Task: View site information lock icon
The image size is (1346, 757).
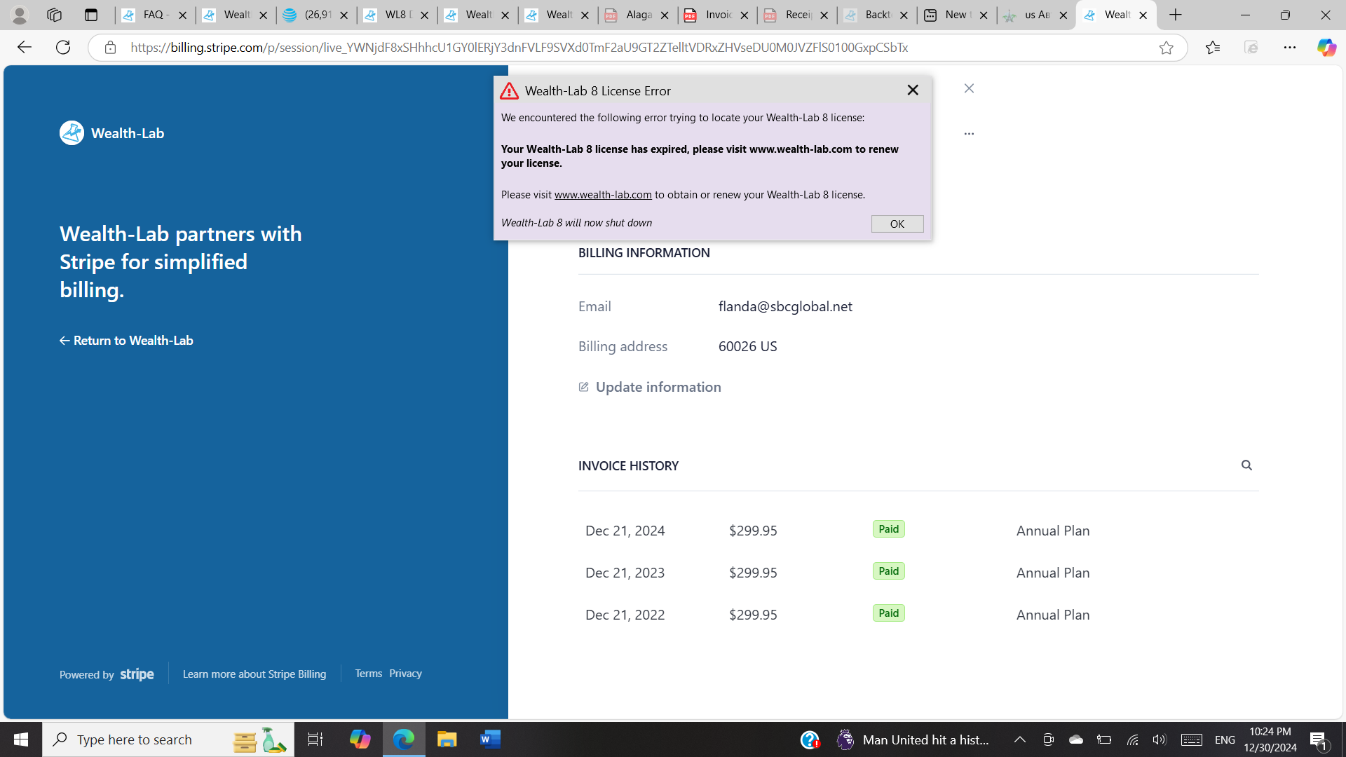Action: 110,48
